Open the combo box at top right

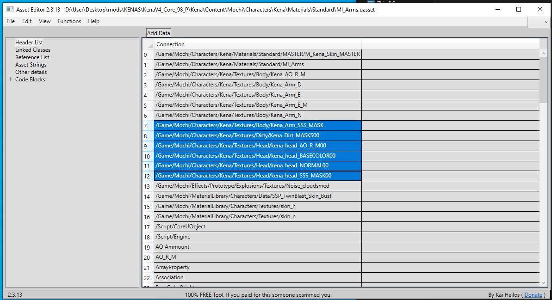pyautogui.click(x=540, y=22)
